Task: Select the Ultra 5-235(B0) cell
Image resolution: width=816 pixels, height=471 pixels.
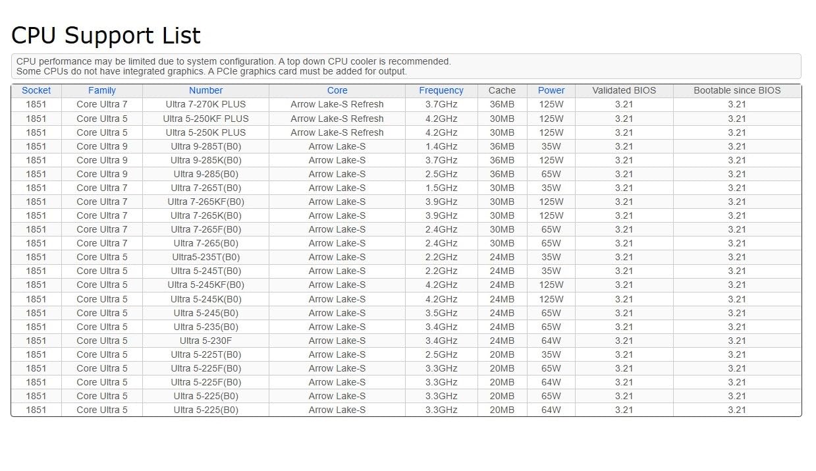Action: [205, 327]
